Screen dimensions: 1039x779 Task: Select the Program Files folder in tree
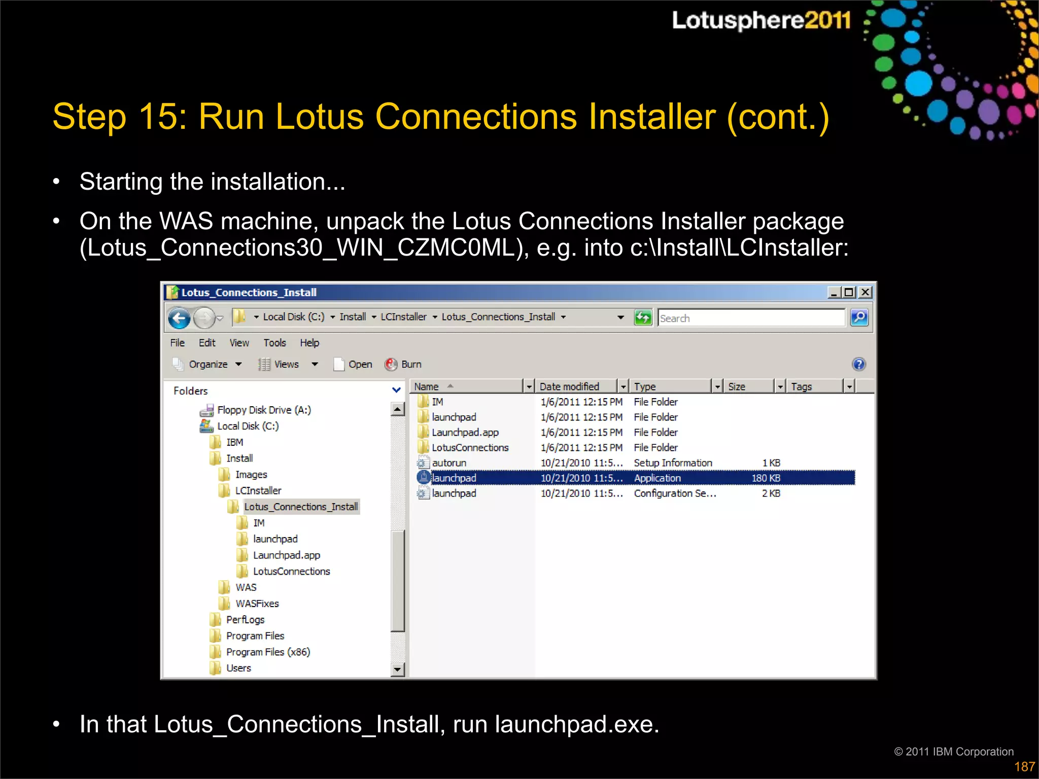[255, 636]
